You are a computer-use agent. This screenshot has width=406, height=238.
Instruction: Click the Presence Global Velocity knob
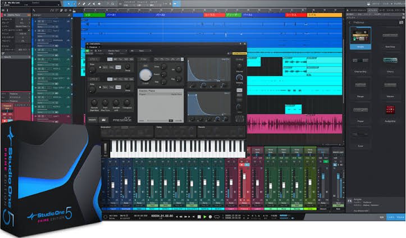[x=240, y=77]
